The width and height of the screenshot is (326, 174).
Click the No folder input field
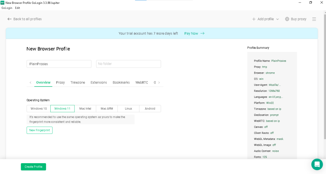pyautogui.click(x=129, y=64)
